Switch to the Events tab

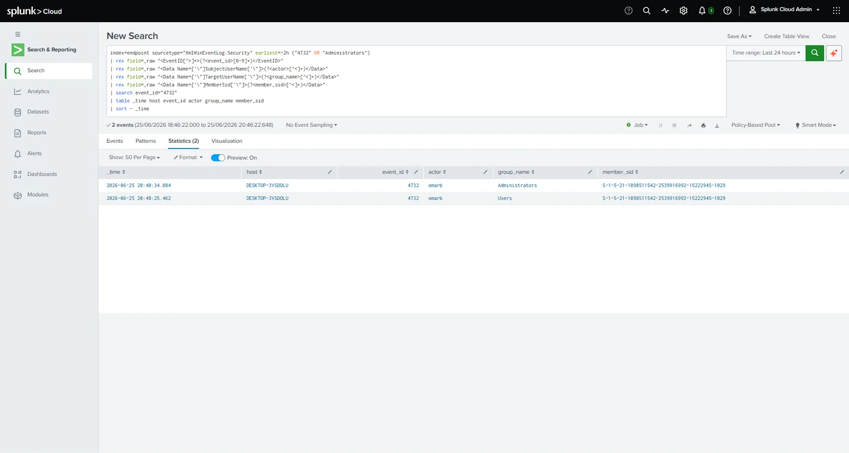point(115,141)
